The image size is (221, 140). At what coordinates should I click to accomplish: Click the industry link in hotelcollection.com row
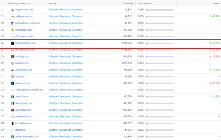click(x=66, y=43)
